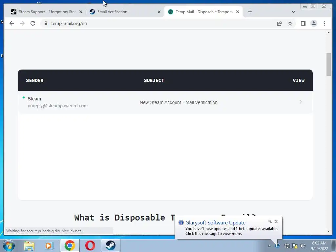
Task: Click the SENDER column header
Action: (x=35, y=80)
